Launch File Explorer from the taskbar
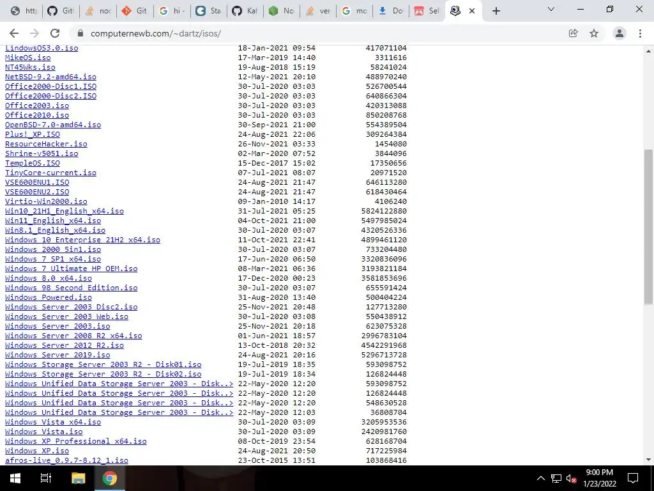654x491 pixels. click(x=78, y=478)
